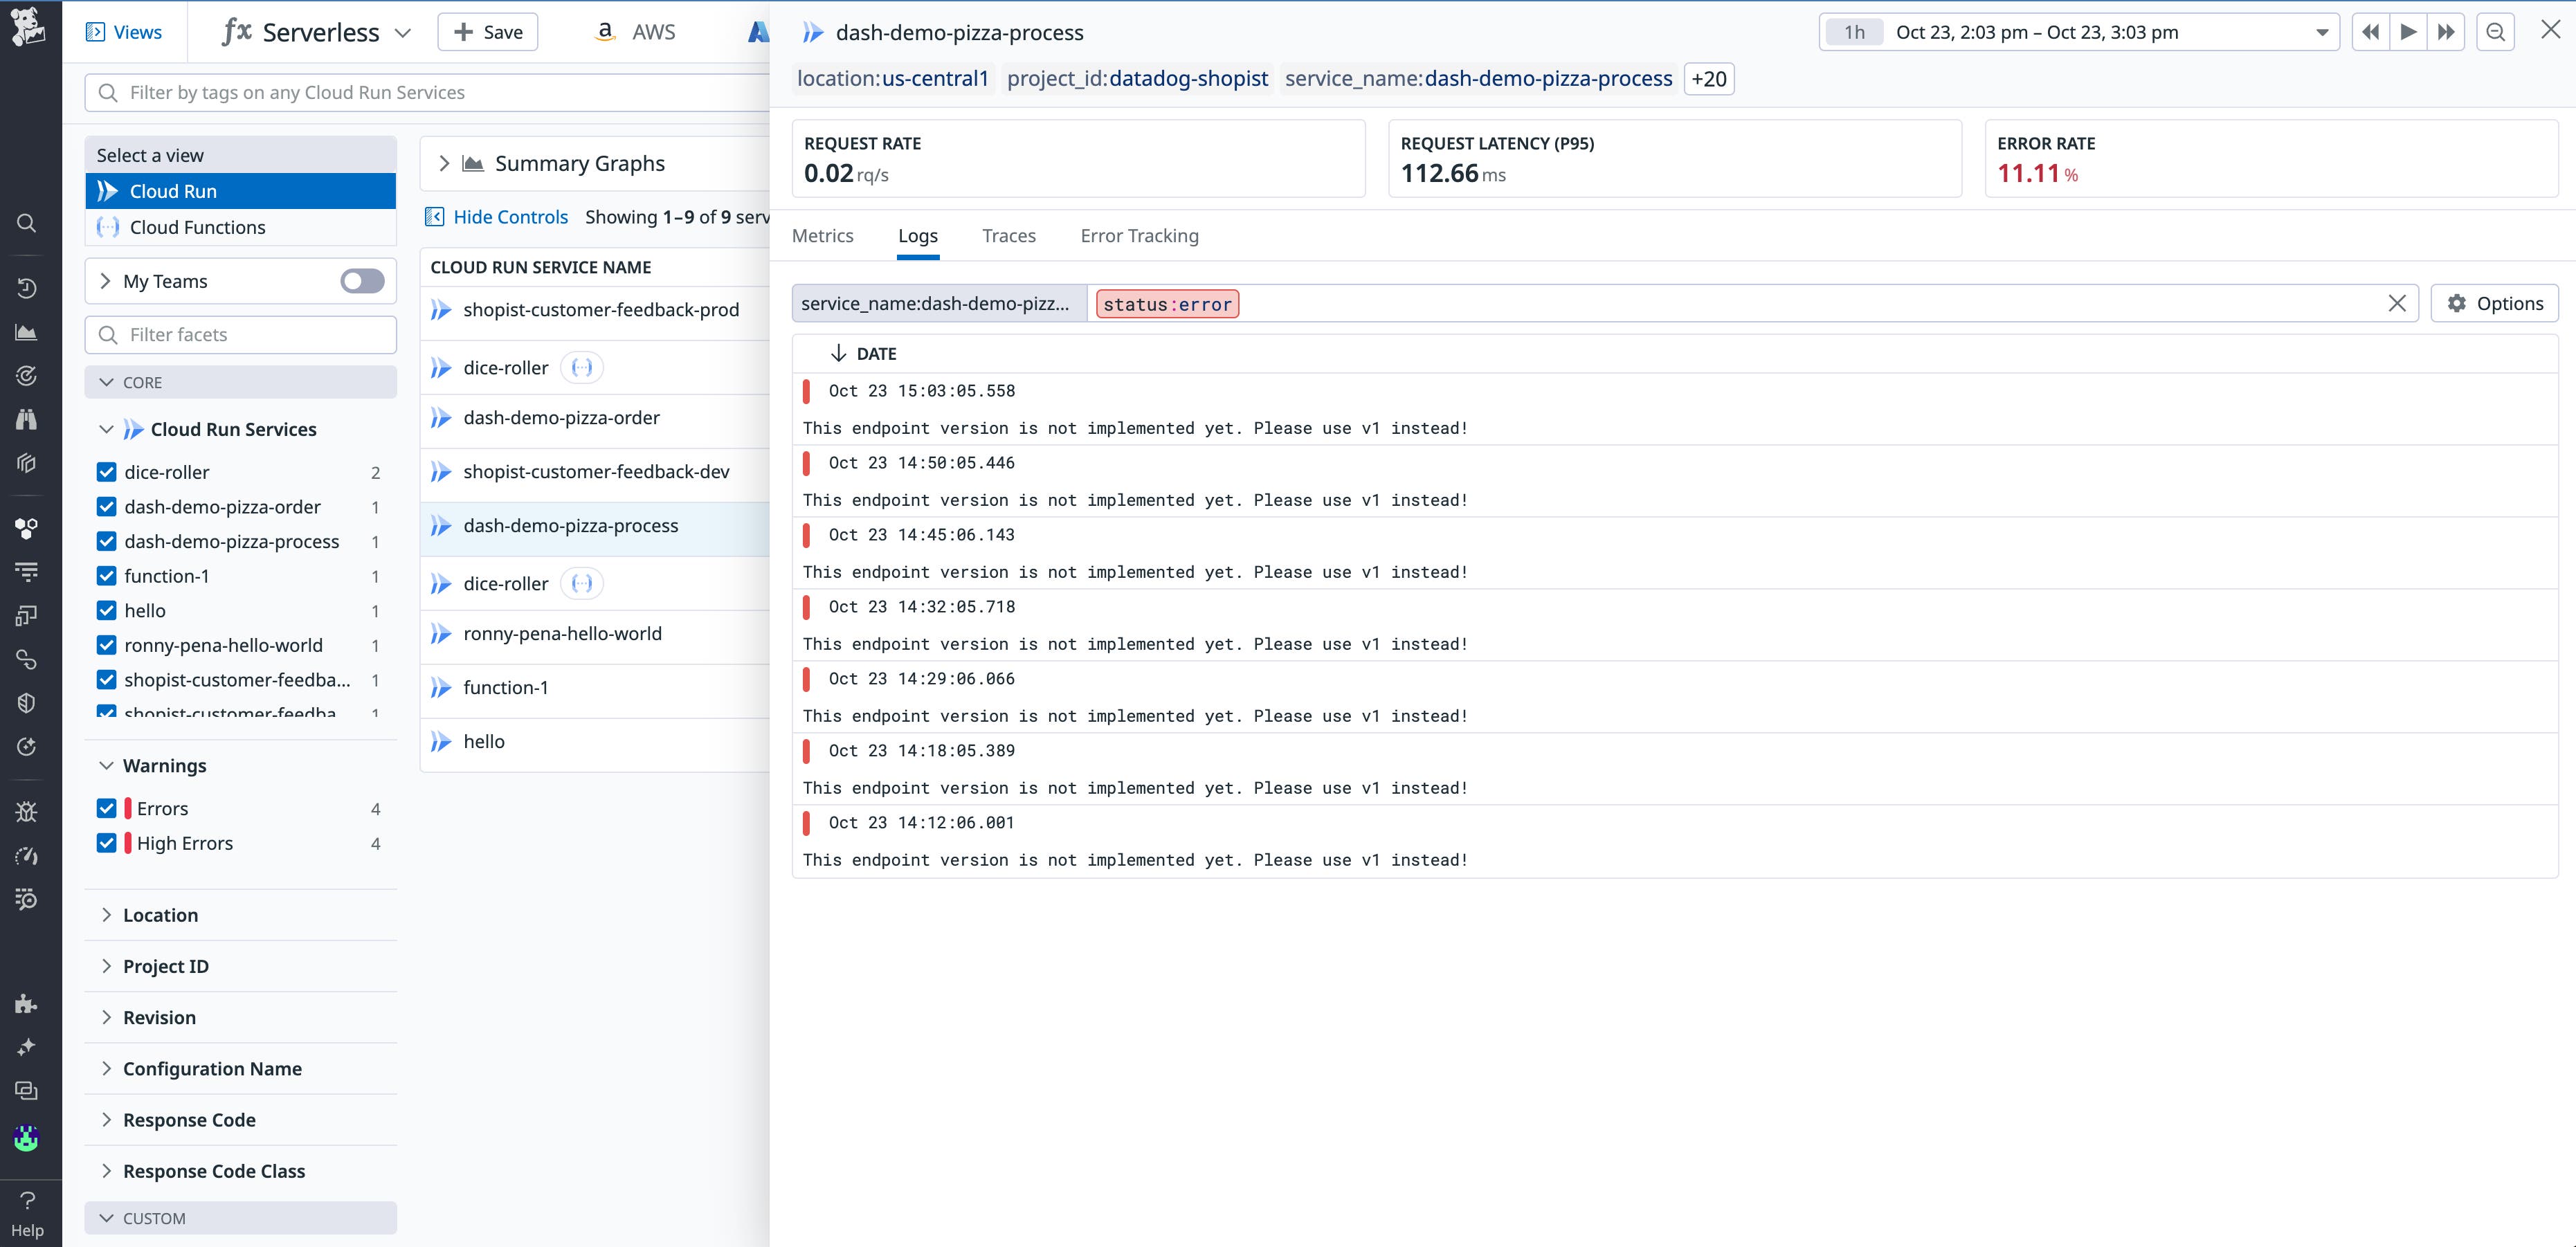The width and height of the screenshot is (2576, 1247).
Task: Uncheck the dice-roller service checkbox
Action: pyautogui.click(x=107, y=472)
